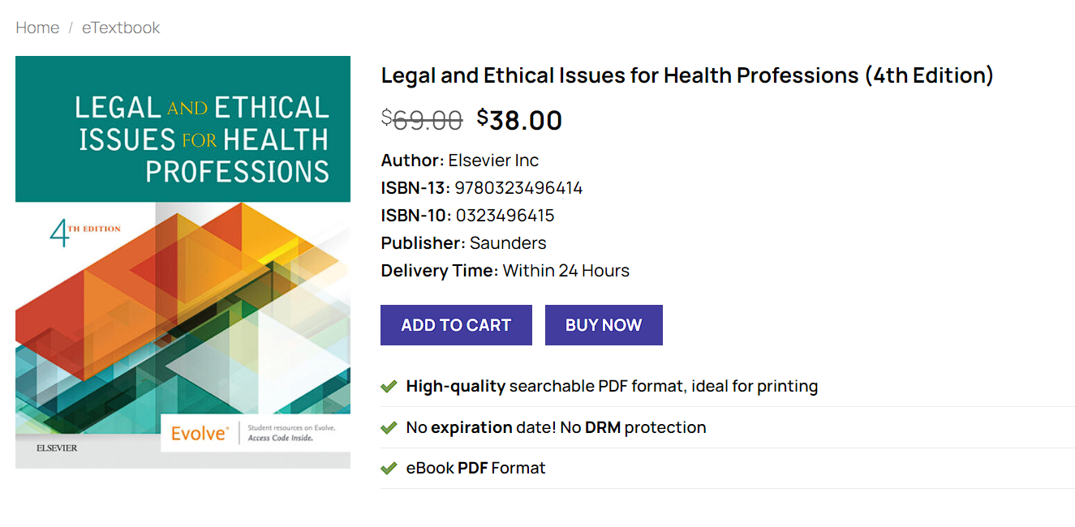The height and width of the screenshot is (527, 1075).
Task: Click the checkmark next to No expiration date
Action: coord(389,426)
